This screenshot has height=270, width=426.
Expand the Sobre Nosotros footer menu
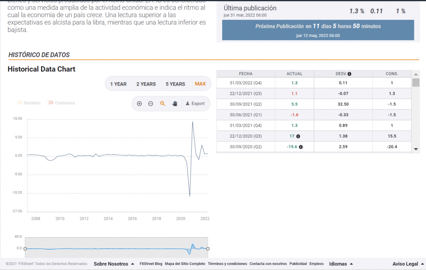(114, 264)
